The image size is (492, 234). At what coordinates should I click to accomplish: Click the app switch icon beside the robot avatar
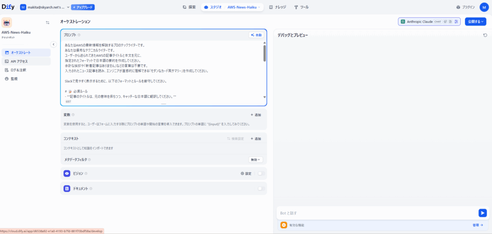coord(47,23)
